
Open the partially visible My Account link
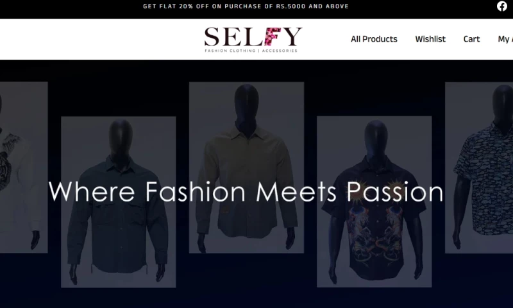pyautogui.click(x=505, y=39)
